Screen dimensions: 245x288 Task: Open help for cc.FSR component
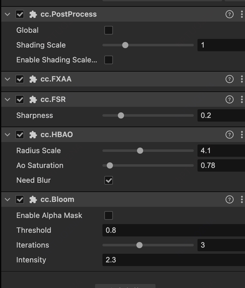pyautogui.click(x=230, y=99)
